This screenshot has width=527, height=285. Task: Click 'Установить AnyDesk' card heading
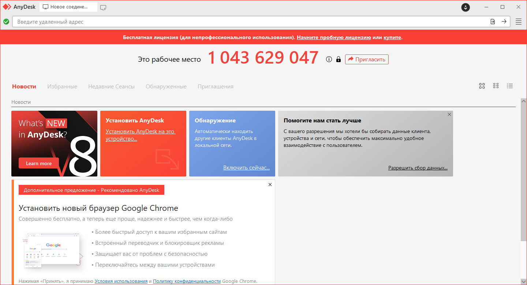pos(135,120)
